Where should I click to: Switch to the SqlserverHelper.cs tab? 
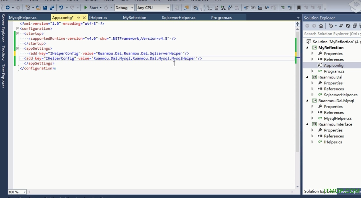coord(179,18)
